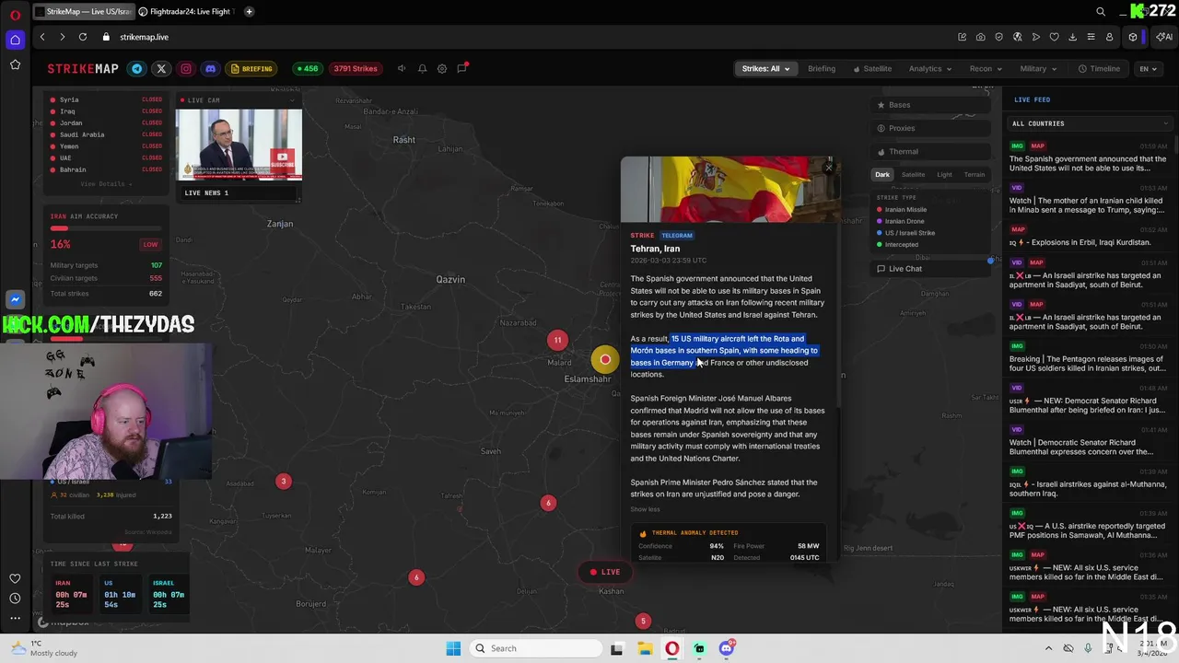
Task: Open notifications bell in StrikeMap header
Action: click(x=422, y=69)
